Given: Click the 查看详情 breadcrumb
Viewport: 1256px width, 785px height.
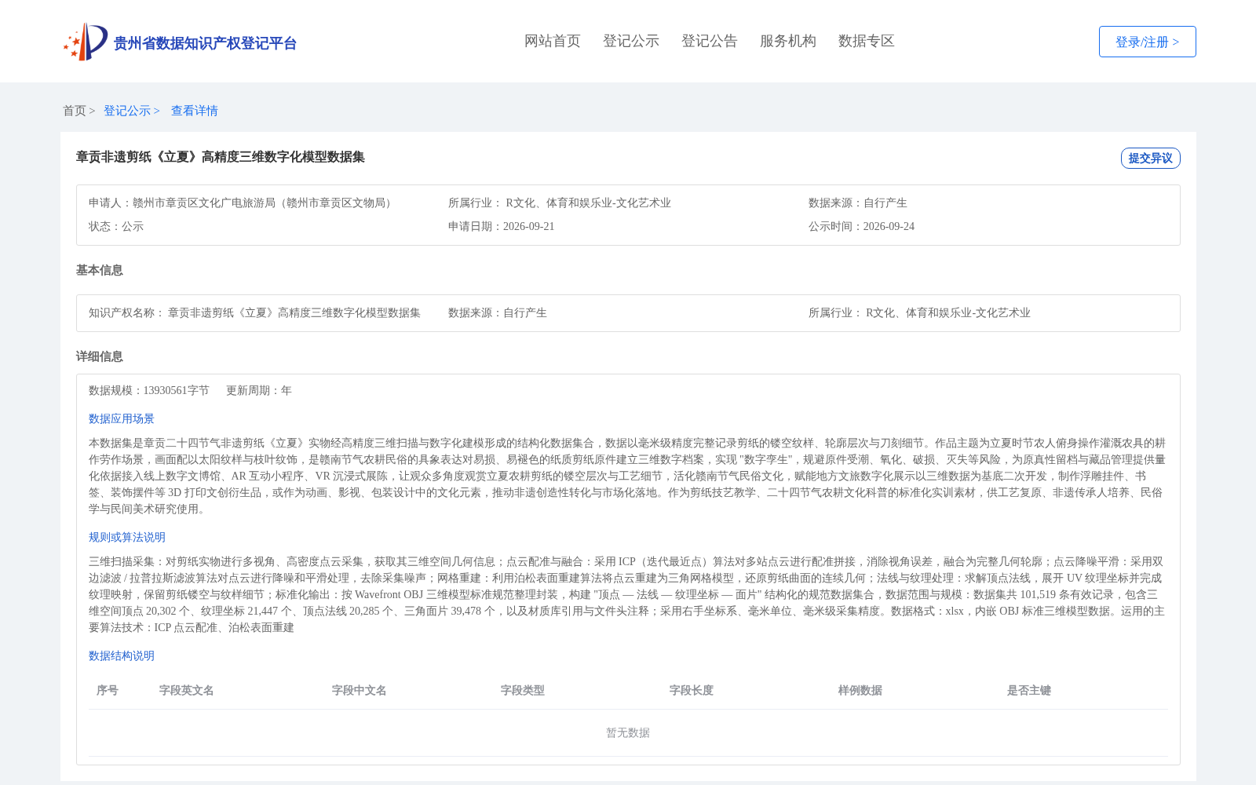Looking at the screenshot, I should [195, 111].
